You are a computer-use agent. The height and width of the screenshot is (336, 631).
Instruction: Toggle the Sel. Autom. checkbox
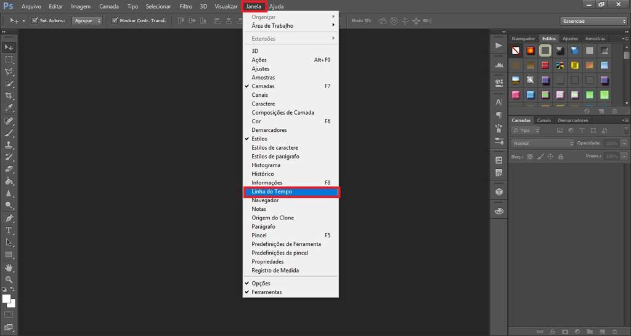point(35,20)
